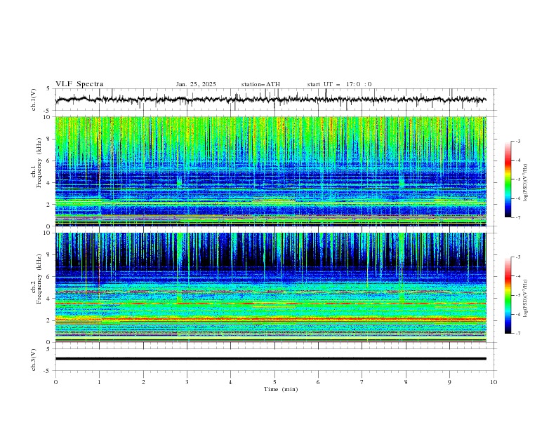
Task: Click the ch.2 spectrogram color bar
Action: (508, 295)
